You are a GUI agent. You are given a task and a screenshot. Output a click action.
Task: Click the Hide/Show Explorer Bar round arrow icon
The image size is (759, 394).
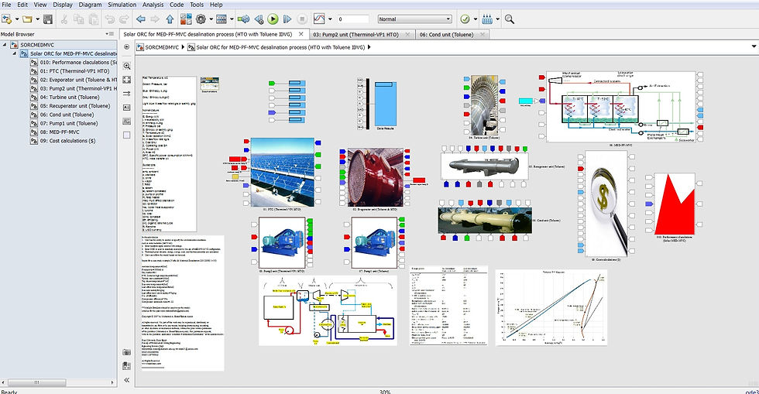coord(127,47)
